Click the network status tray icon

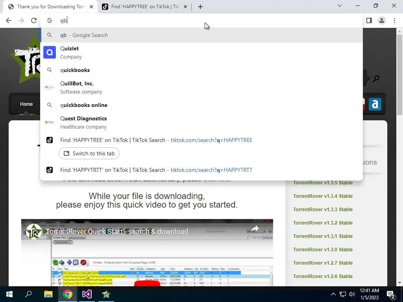pos(343,294)
